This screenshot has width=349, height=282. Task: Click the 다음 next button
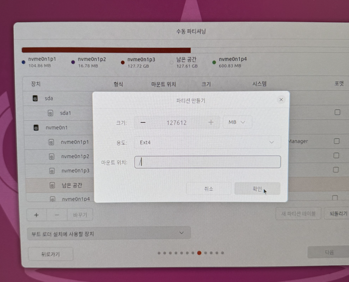(329, 252)
